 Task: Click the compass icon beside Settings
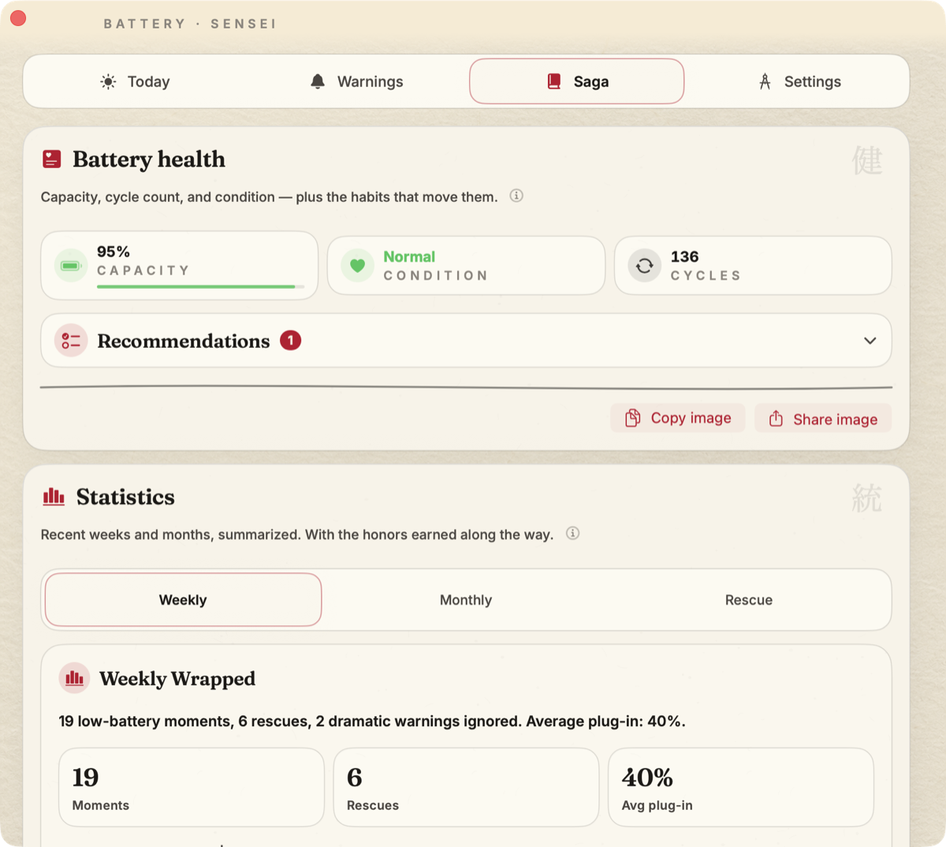point(765,81)
